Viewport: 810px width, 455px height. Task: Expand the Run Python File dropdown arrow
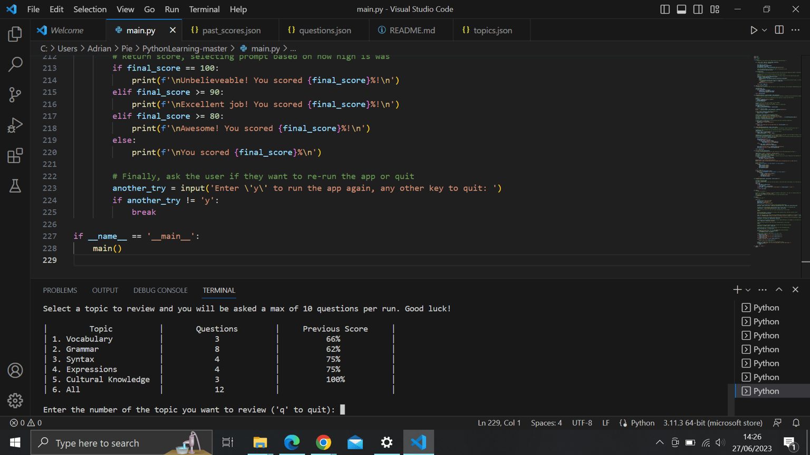click(764, 30)
